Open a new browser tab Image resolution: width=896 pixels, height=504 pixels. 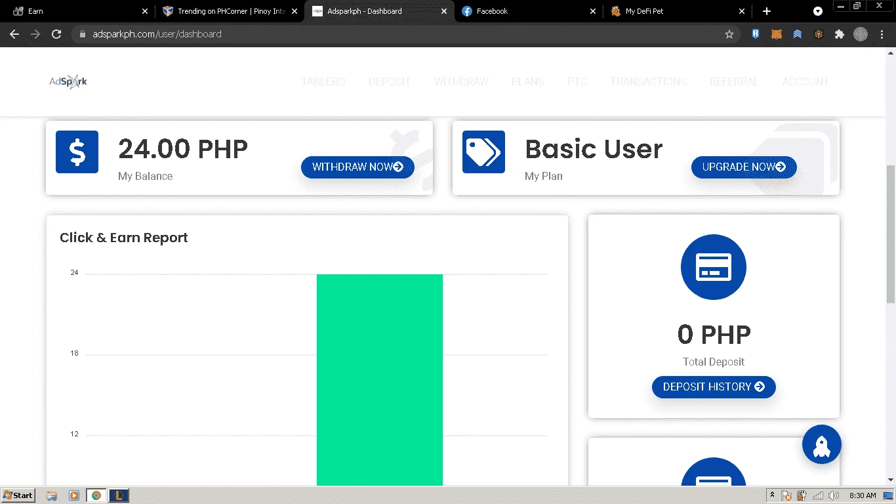pos(767,11)
